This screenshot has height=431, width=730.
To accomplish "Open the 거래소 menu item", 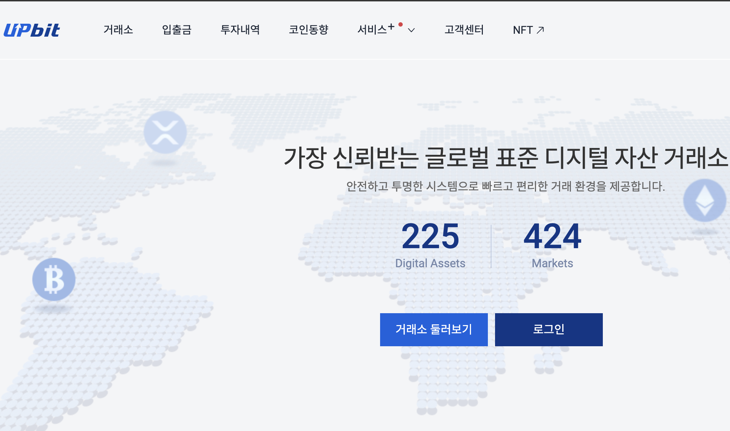I will pos(119,30).
